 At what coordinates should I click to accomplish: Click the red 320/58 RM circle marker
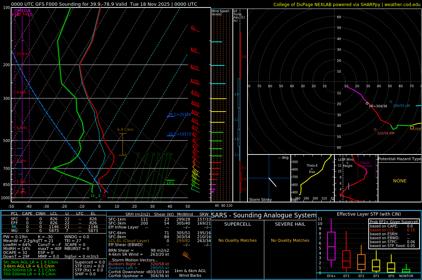coord(375,129)
